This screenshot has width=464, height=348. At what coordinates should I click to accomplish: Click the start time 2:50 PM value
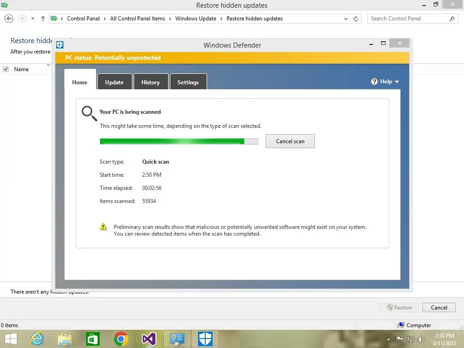point(152,175)
